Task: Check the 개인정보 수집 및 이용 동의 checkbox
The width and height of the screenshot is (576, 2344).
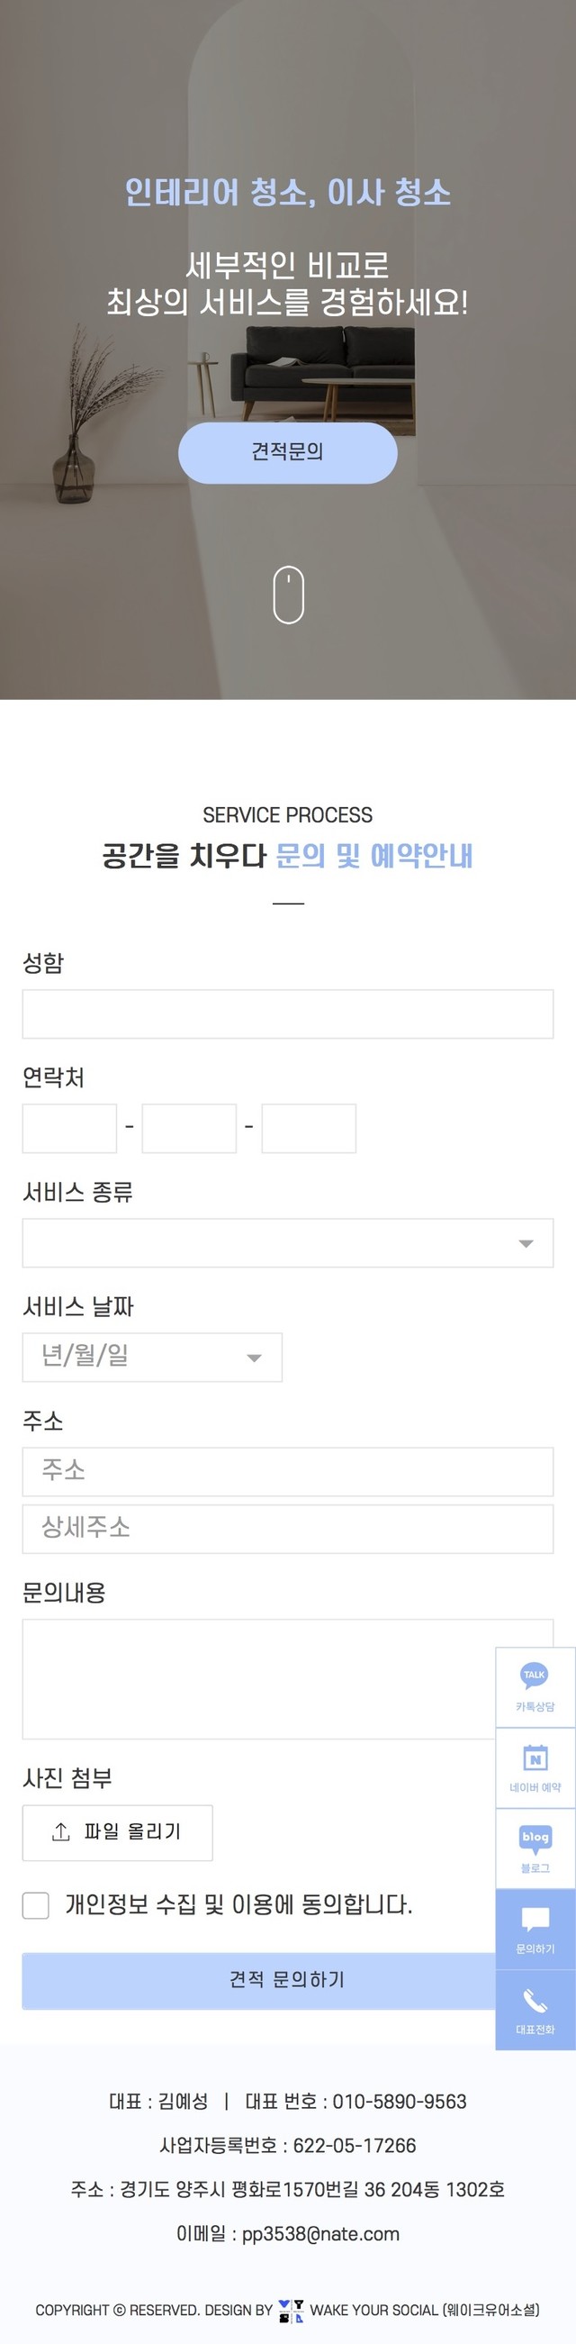Action: [x=35, y=1905]
